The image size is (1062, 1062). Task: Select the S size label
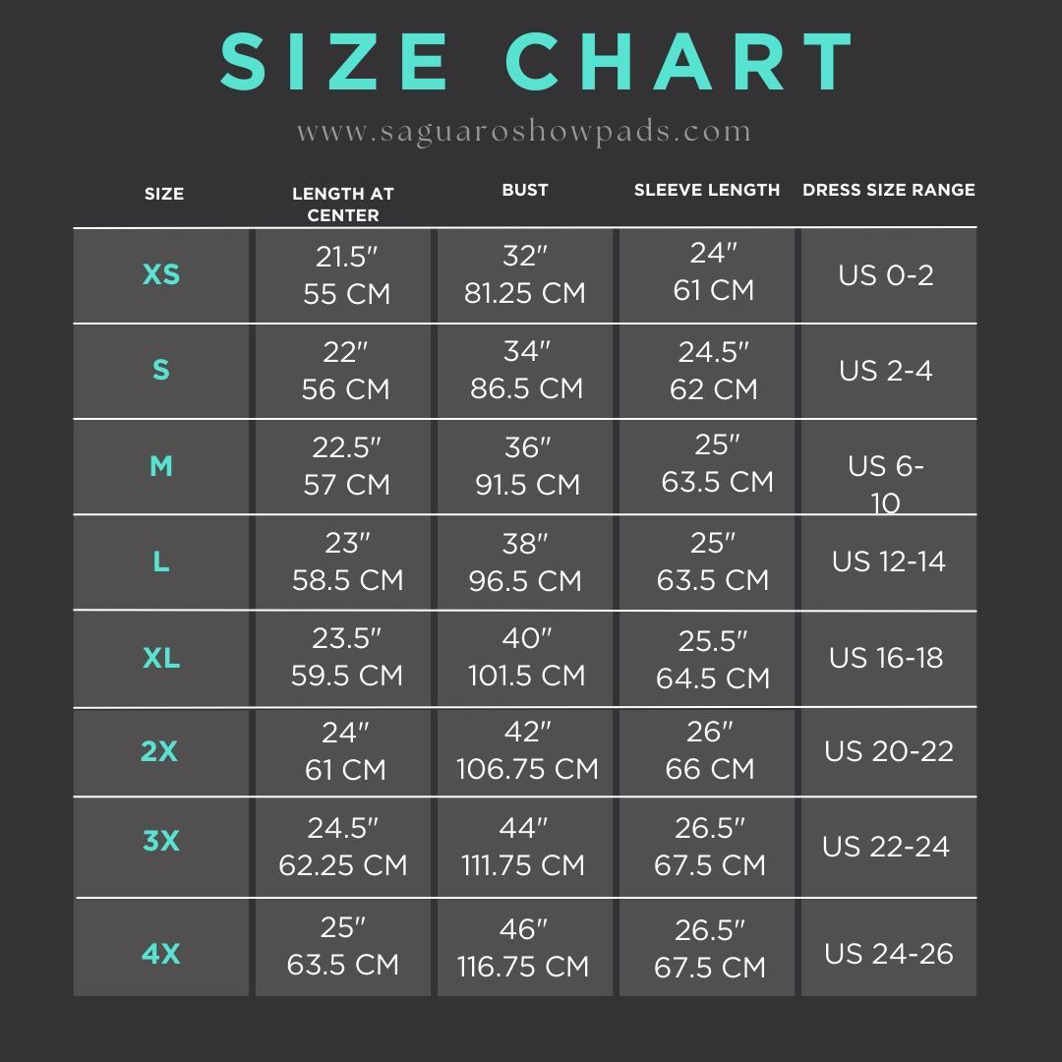click(161, 370)
